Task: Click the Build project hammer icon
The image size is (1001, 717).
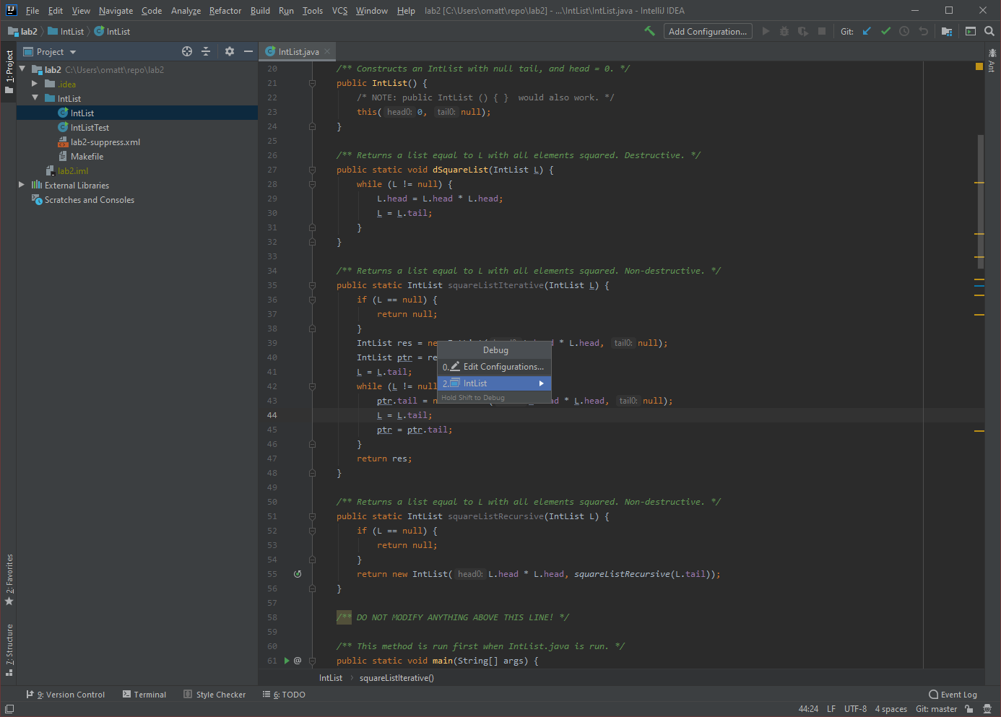Action: (x=649, y=31)
